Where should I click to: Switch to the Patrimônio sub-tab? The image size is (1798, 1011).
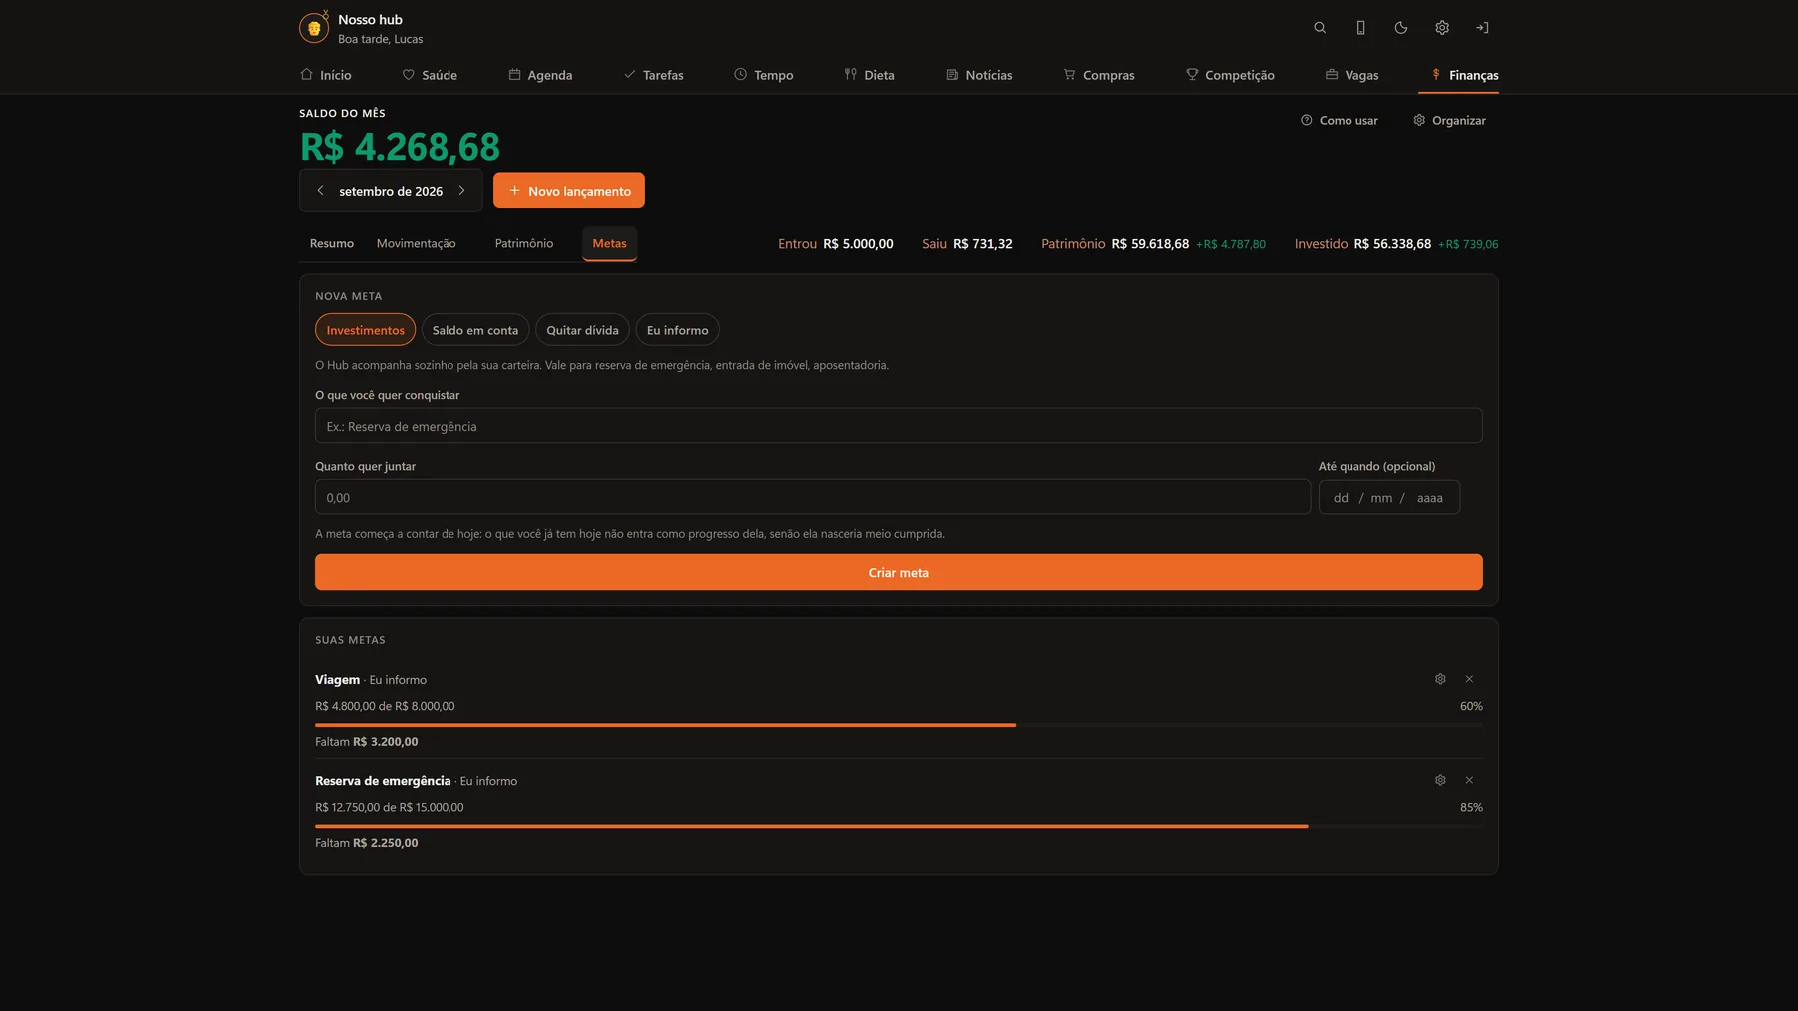tap(524, 243)
